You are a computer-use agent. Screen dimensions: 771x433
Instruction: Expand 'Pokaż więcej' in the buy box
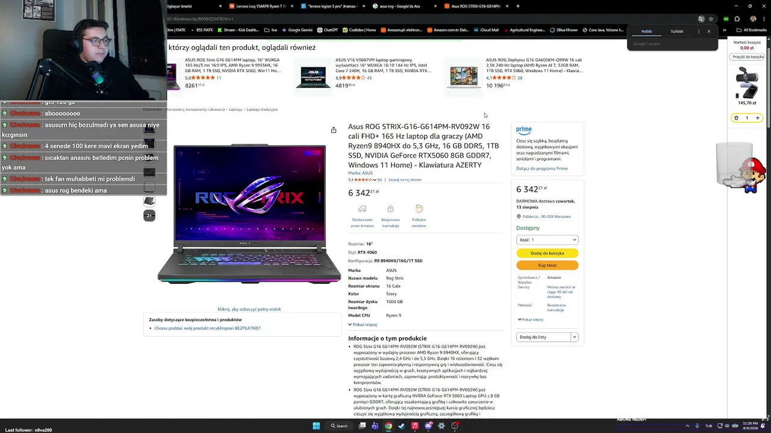[x=531, y=320]
